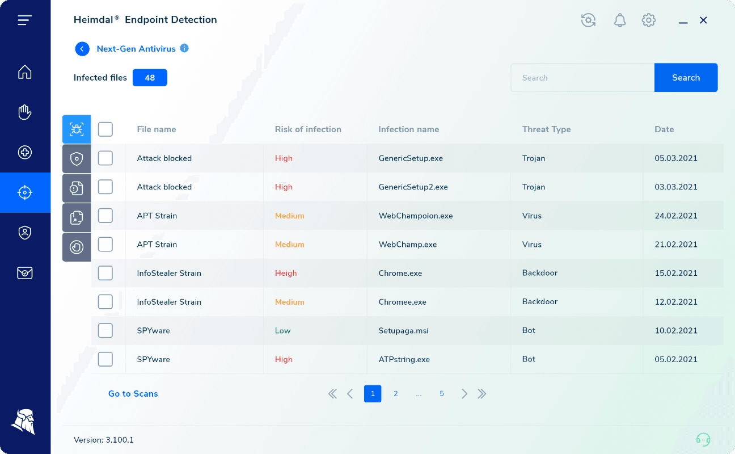Check the GenericSetup.exe row checkbox
Screen dimensions: 735x454
(x=105, y=158)
